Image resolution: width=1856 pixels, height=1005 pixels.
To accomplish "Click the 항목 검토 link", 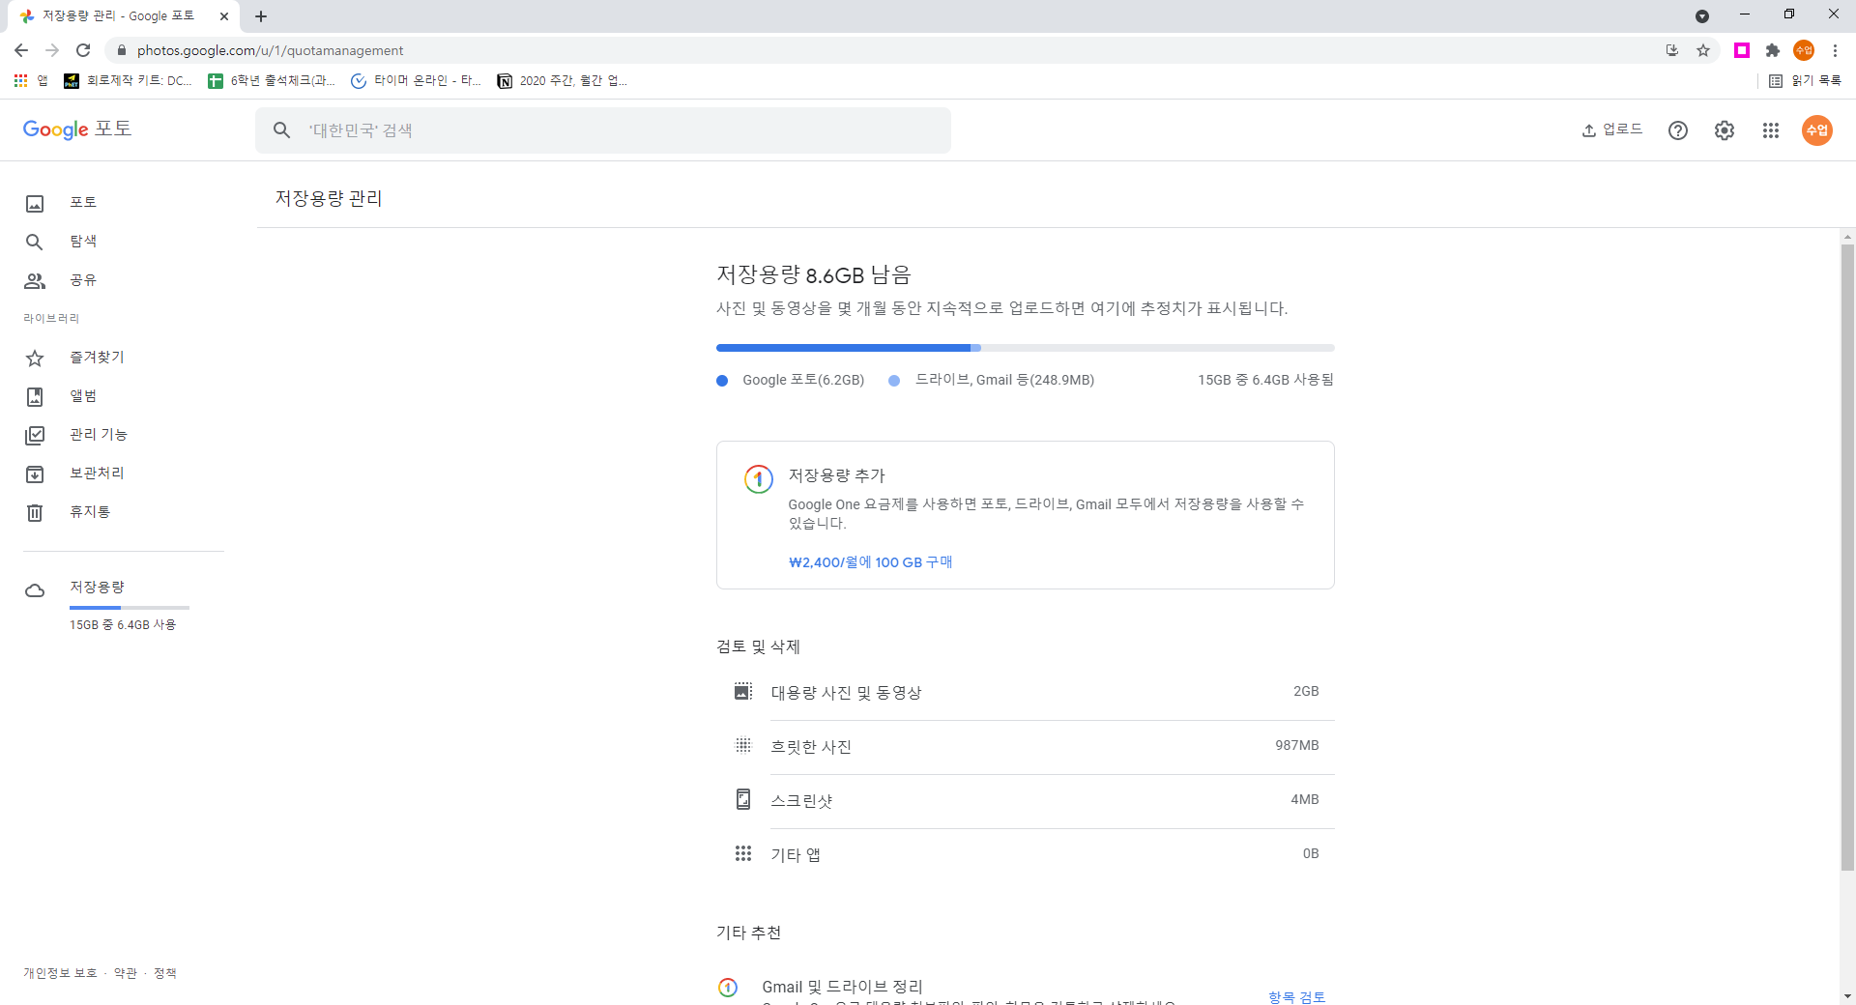I will click(x=1296, y=996).
